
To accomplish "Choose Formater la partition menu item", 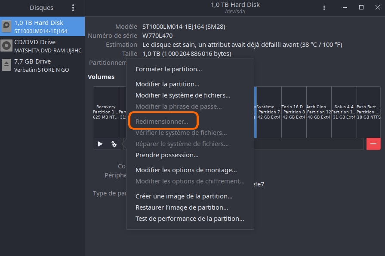I will pos(169,69).
